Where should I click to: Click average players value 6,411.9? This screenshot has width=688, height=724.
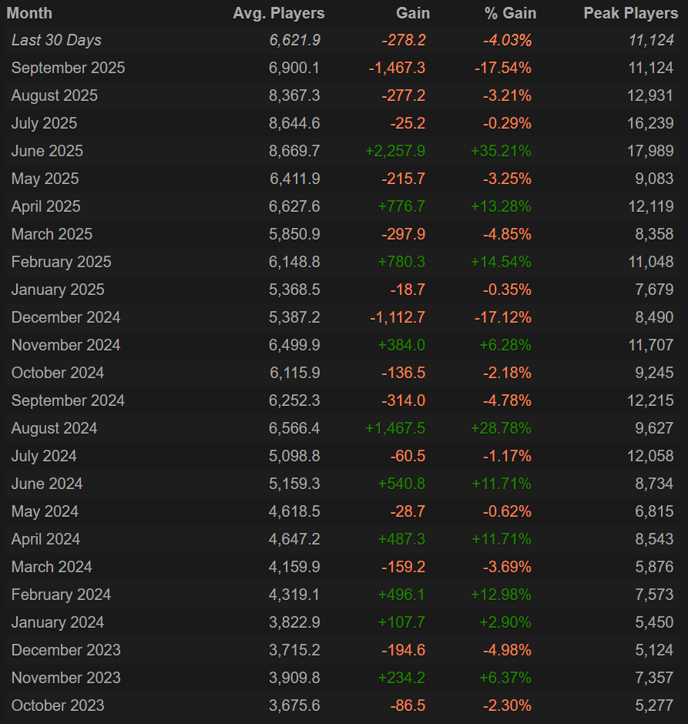pos(295,179)
